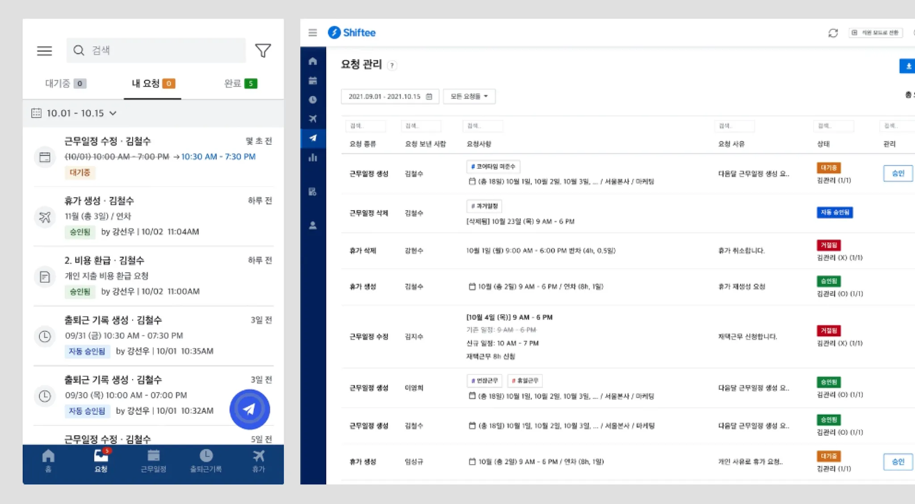Switch to the 대기중 tab

click(66, 83)
